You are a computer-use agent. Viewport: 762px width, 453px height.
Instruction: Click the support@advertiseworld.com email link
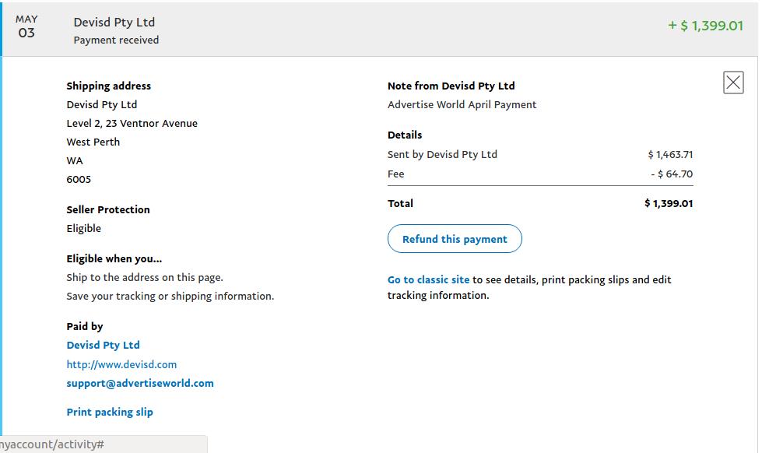[140, 383]
